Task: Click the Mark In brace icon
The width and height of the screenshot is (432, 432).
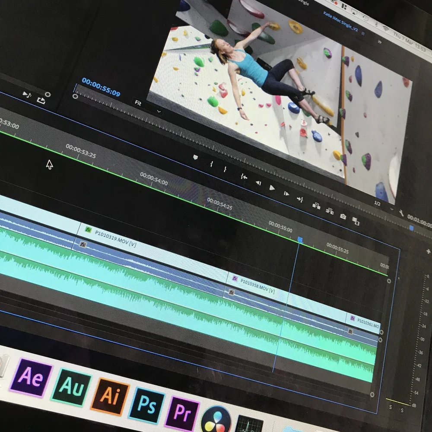Action: (211, 164)
